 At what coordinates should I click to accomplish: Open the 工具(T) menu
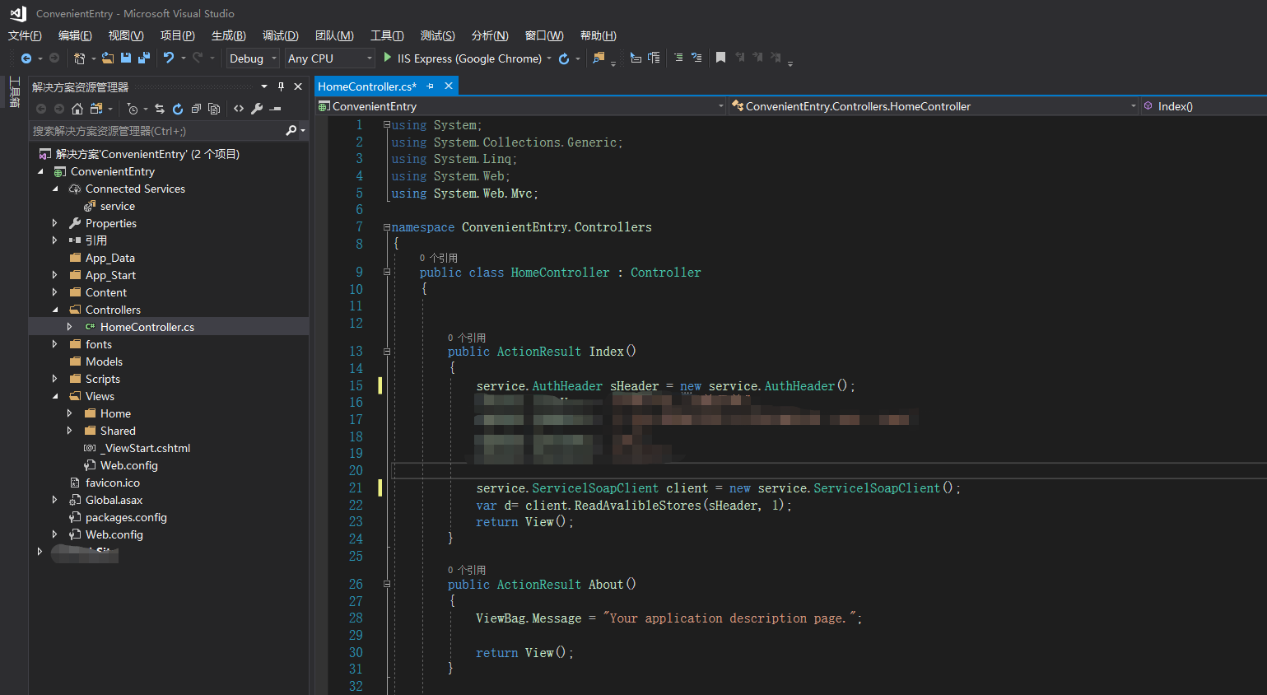[x=387, y=35]
